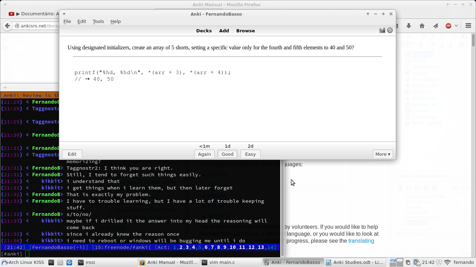Click Firefox window shade arrow in titlebar
Viewport: 476px width, 267px height.
(x=448, y=5)
